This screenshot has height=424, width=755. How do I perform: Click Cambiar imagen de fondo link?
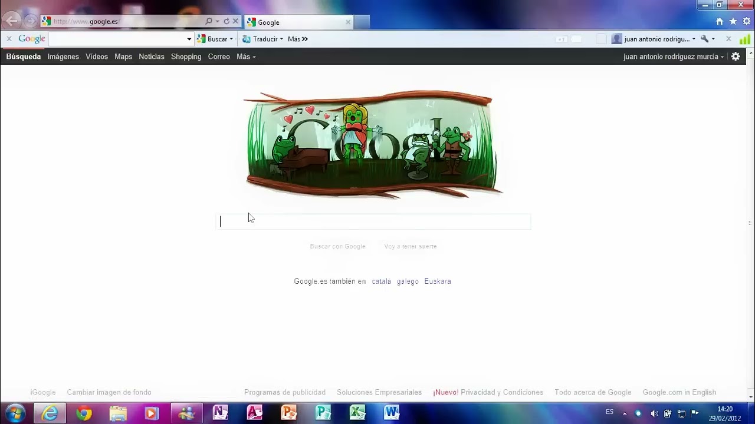coord(109,392)
